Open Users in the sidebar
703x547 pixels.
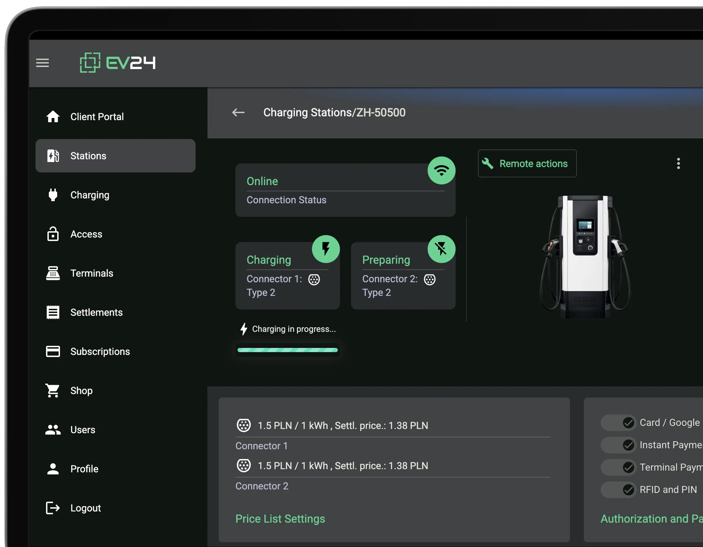pyautogui.click(x=115, y=430)
